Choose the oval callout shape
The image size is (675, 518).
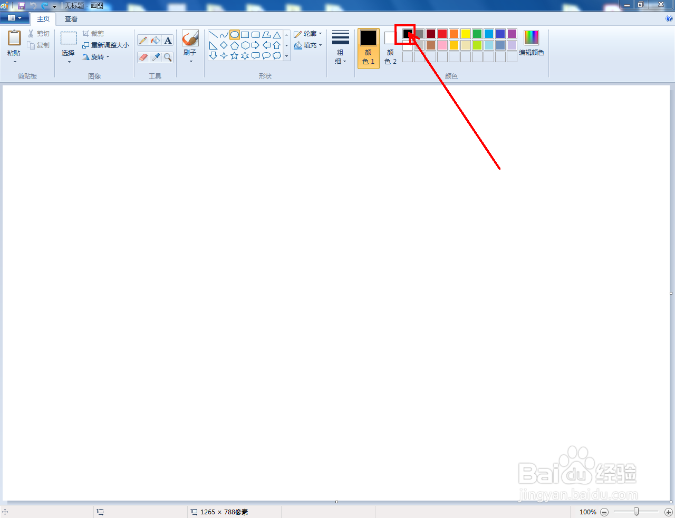coord(266,55)
